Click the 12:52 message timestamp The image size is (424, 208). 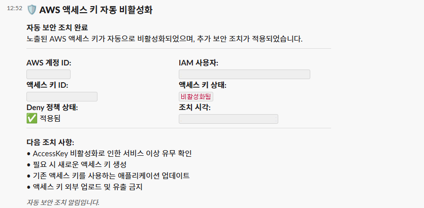[14, 9]
